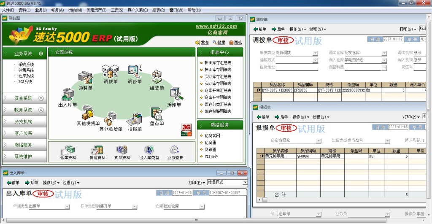Open 亿商客网 network service link
Viewport: 432px width, 224px height.
[x=213, y=135]
